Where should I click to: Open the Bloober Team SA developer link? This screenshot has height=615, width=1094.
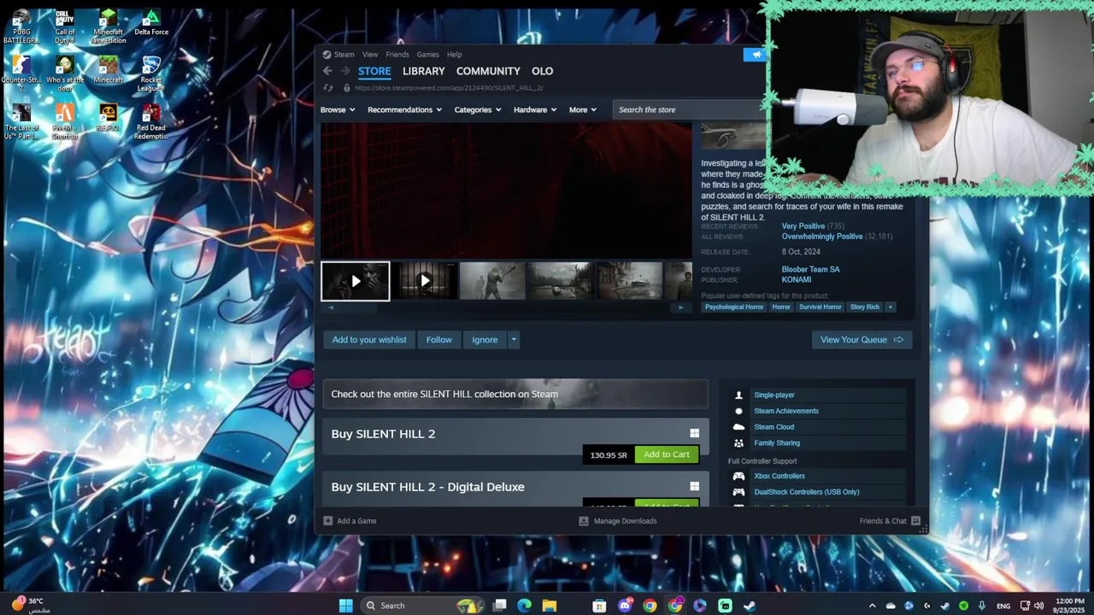(810, 269)
